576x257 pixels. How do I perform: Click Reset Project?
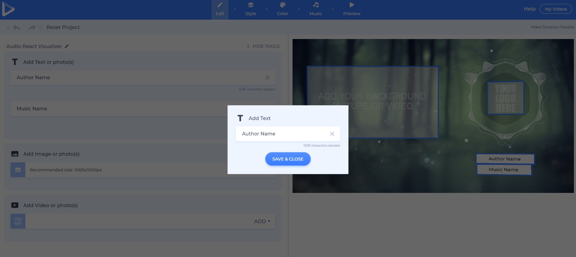point(63,27)
